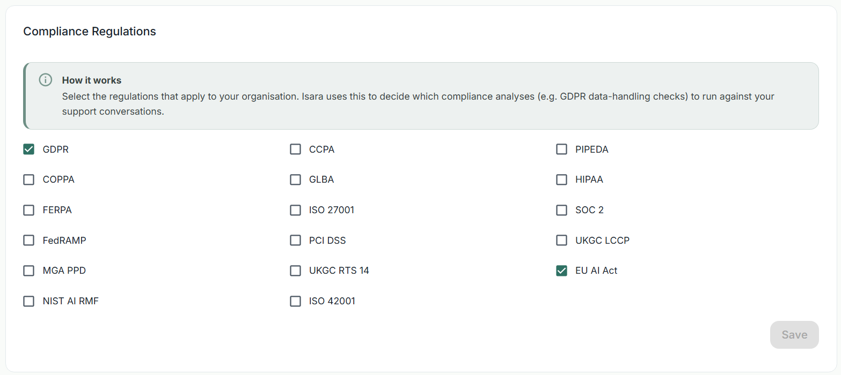This screenshot has height=375, width=841.
Task: Select the MGA PPD checkbox
Action: [29, 271]
